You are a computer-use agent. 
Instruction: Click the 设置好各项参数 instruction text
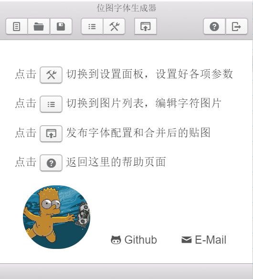click(194, 74)
